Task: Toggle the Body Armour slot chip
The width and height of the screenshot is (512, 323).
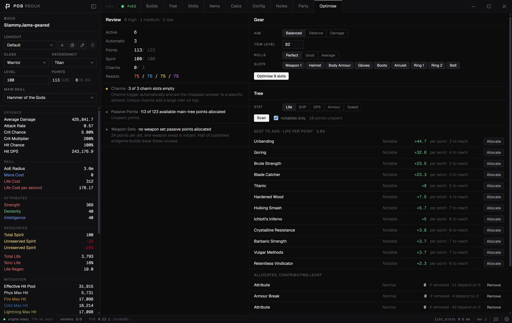Action: [339, 65]
